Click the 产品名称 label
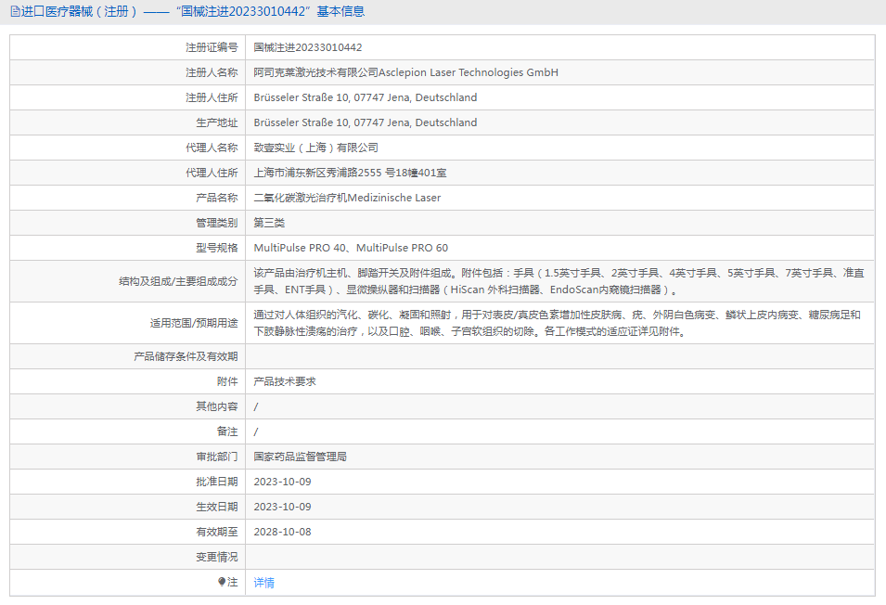886x605 pixels. point(217,198)
